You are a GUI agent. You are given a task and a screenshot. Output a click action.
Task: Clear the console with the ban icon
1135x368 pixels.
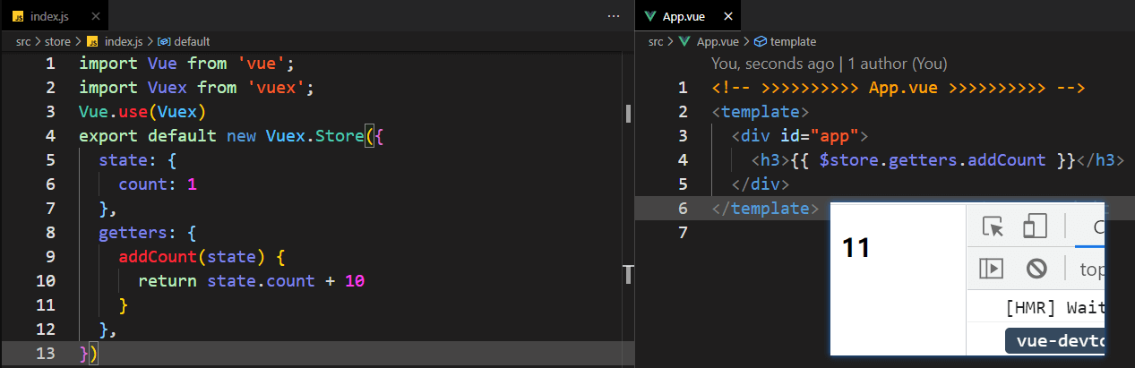coord(1036,269)
